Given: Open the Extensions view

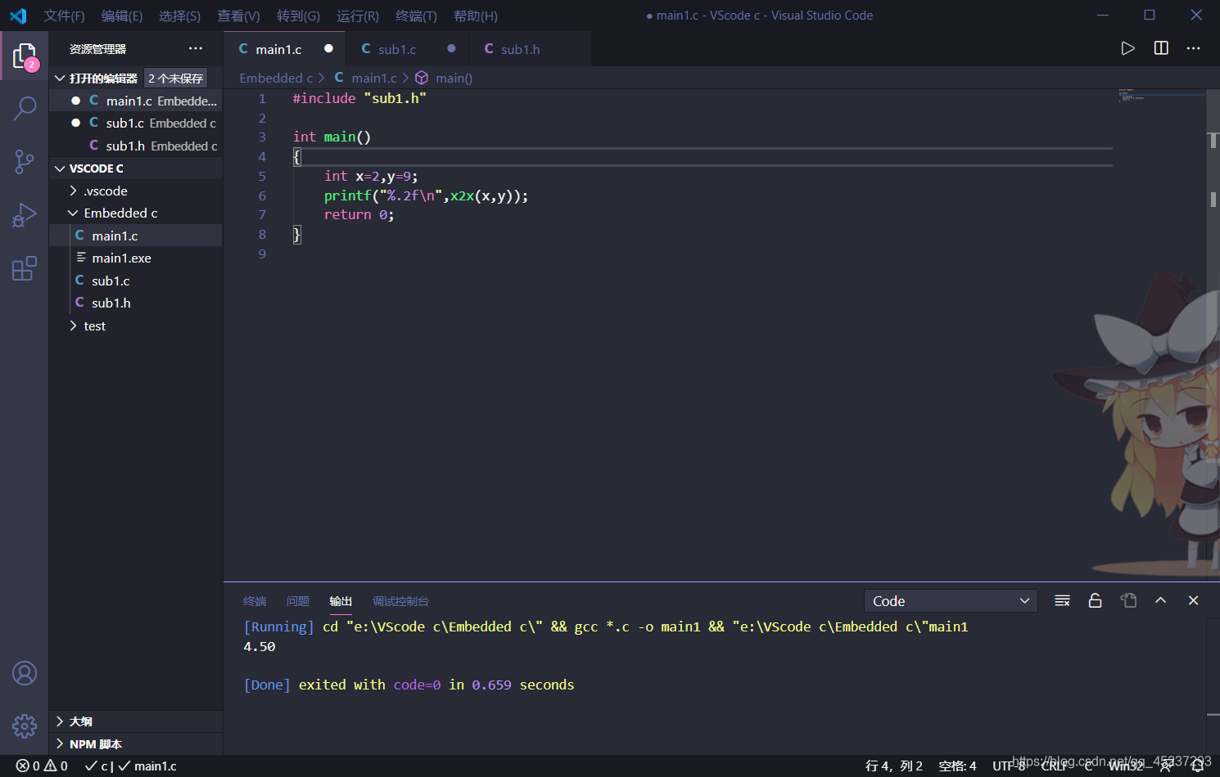Looking at the screenshot, I should pyautogui.click(x=25, y=268).
